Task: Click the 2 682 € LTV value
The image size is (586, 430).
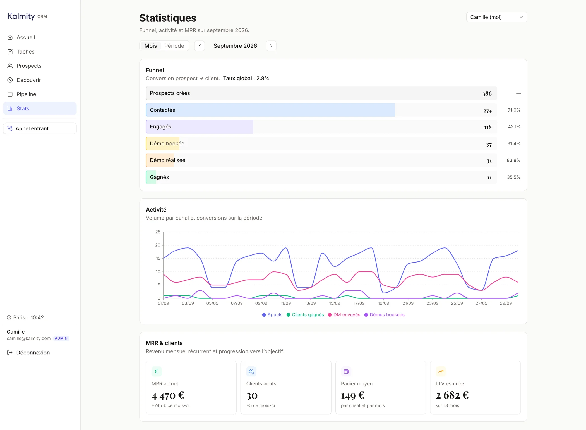Action: [x=452, y=395]
